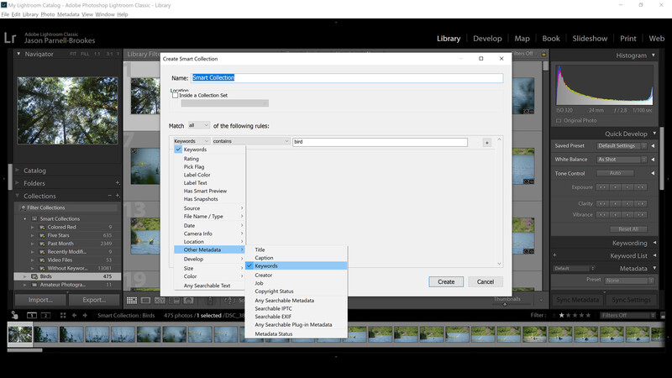The image size is (672, 378).
Task: Expand the Catalog panel
Action: pos(18,171)
